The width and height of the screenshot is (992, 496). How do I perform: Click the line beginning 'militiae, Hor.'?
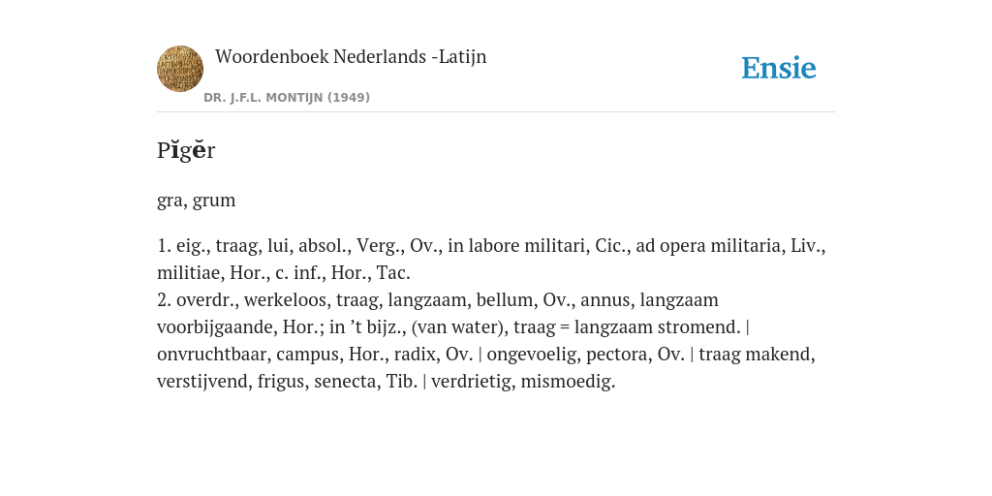pyautogui.click(x=284, y=272)
